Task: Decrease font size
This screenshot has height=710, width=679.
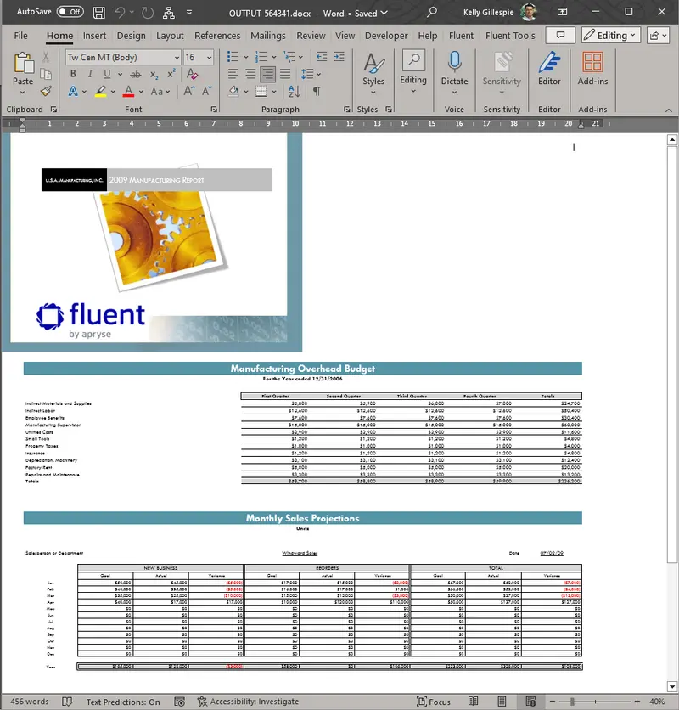Action: click(207, 91)
